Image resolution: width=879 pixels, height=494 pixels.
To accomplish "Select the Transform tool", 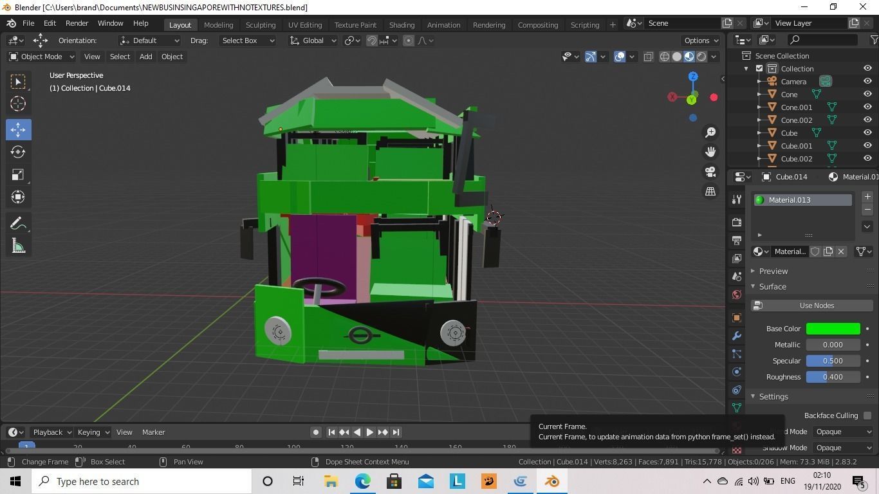I will pyautogui.click(x=18, y=197).
